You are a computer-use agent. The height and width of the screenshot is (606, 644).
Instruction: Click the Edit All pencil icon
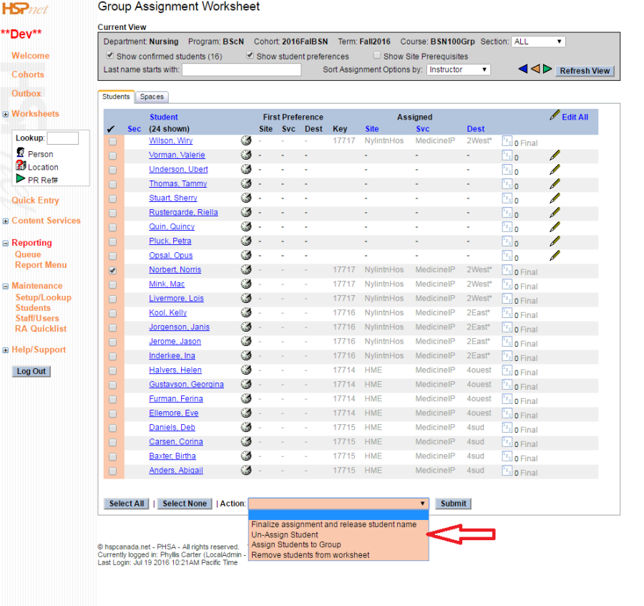(555, 116)
